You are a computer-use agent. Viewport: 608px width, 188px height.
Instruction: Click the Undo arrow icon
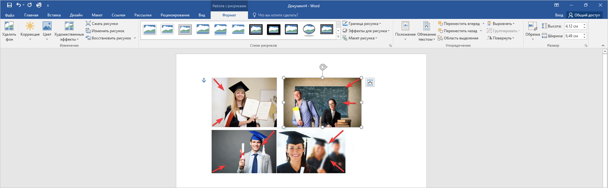click(19, 5)
